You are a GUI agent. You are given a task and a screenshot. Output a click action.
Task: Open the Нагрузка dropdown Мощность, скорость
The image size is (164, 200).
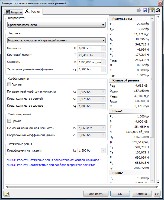tap(56, 40)
